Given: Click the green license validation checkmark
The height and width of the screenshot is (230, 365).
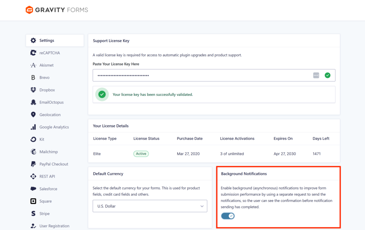Looking at the screenshot, I should [328, 75].
